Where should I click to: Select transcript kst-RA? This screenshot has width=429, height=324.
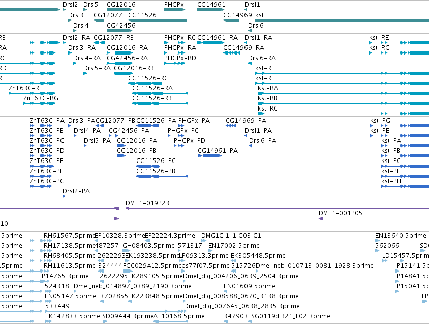click(268, 88)
